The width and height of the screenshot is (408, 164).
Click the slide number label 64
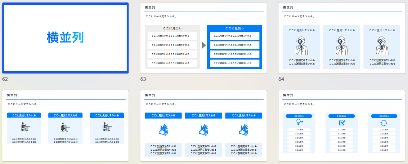pyautogui.click(x=281, y=79)
